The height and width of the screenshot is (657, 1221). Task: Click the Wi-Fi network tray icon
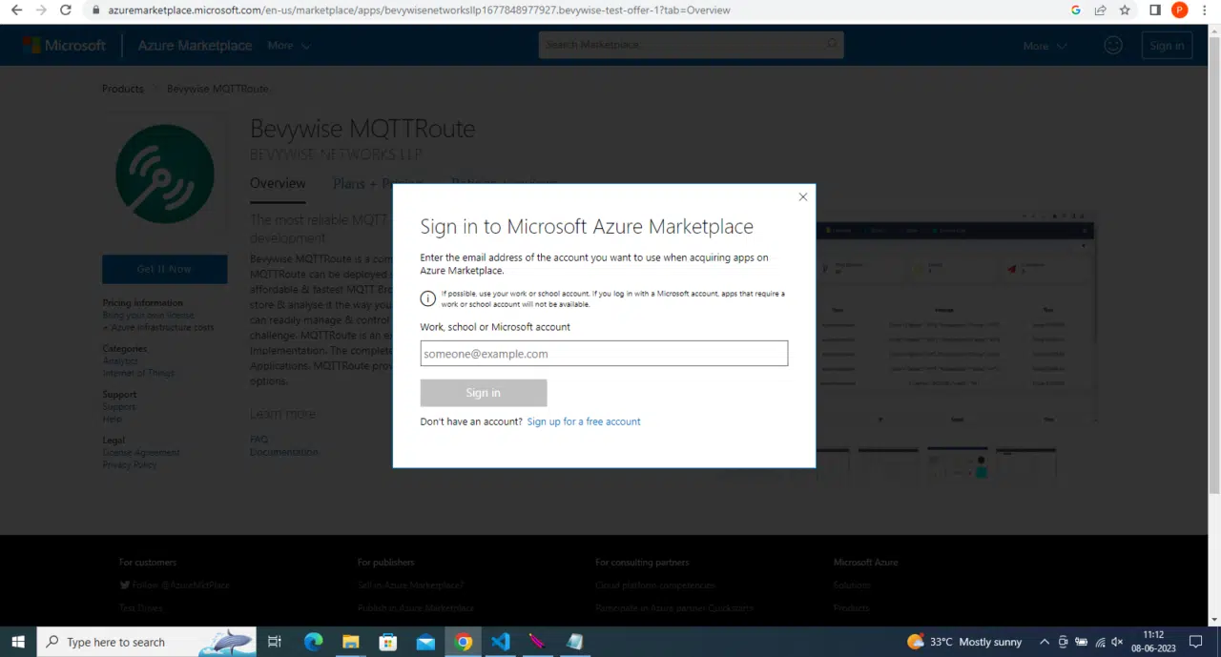tap(1100, 642)
